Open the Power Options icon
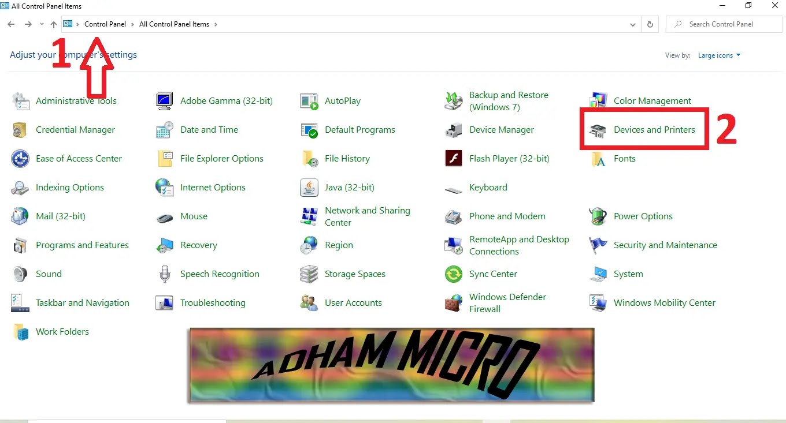This screenshot has height=423, width=786. tap(598, 216)
